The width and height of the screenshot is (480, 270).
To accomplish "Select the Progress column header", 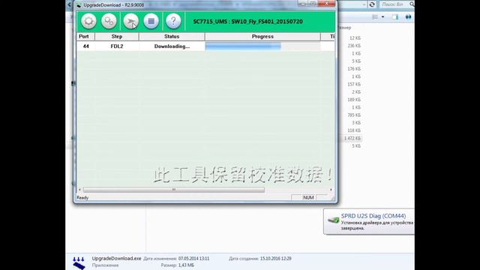I will pyautogui.click(x=262, y=37).
